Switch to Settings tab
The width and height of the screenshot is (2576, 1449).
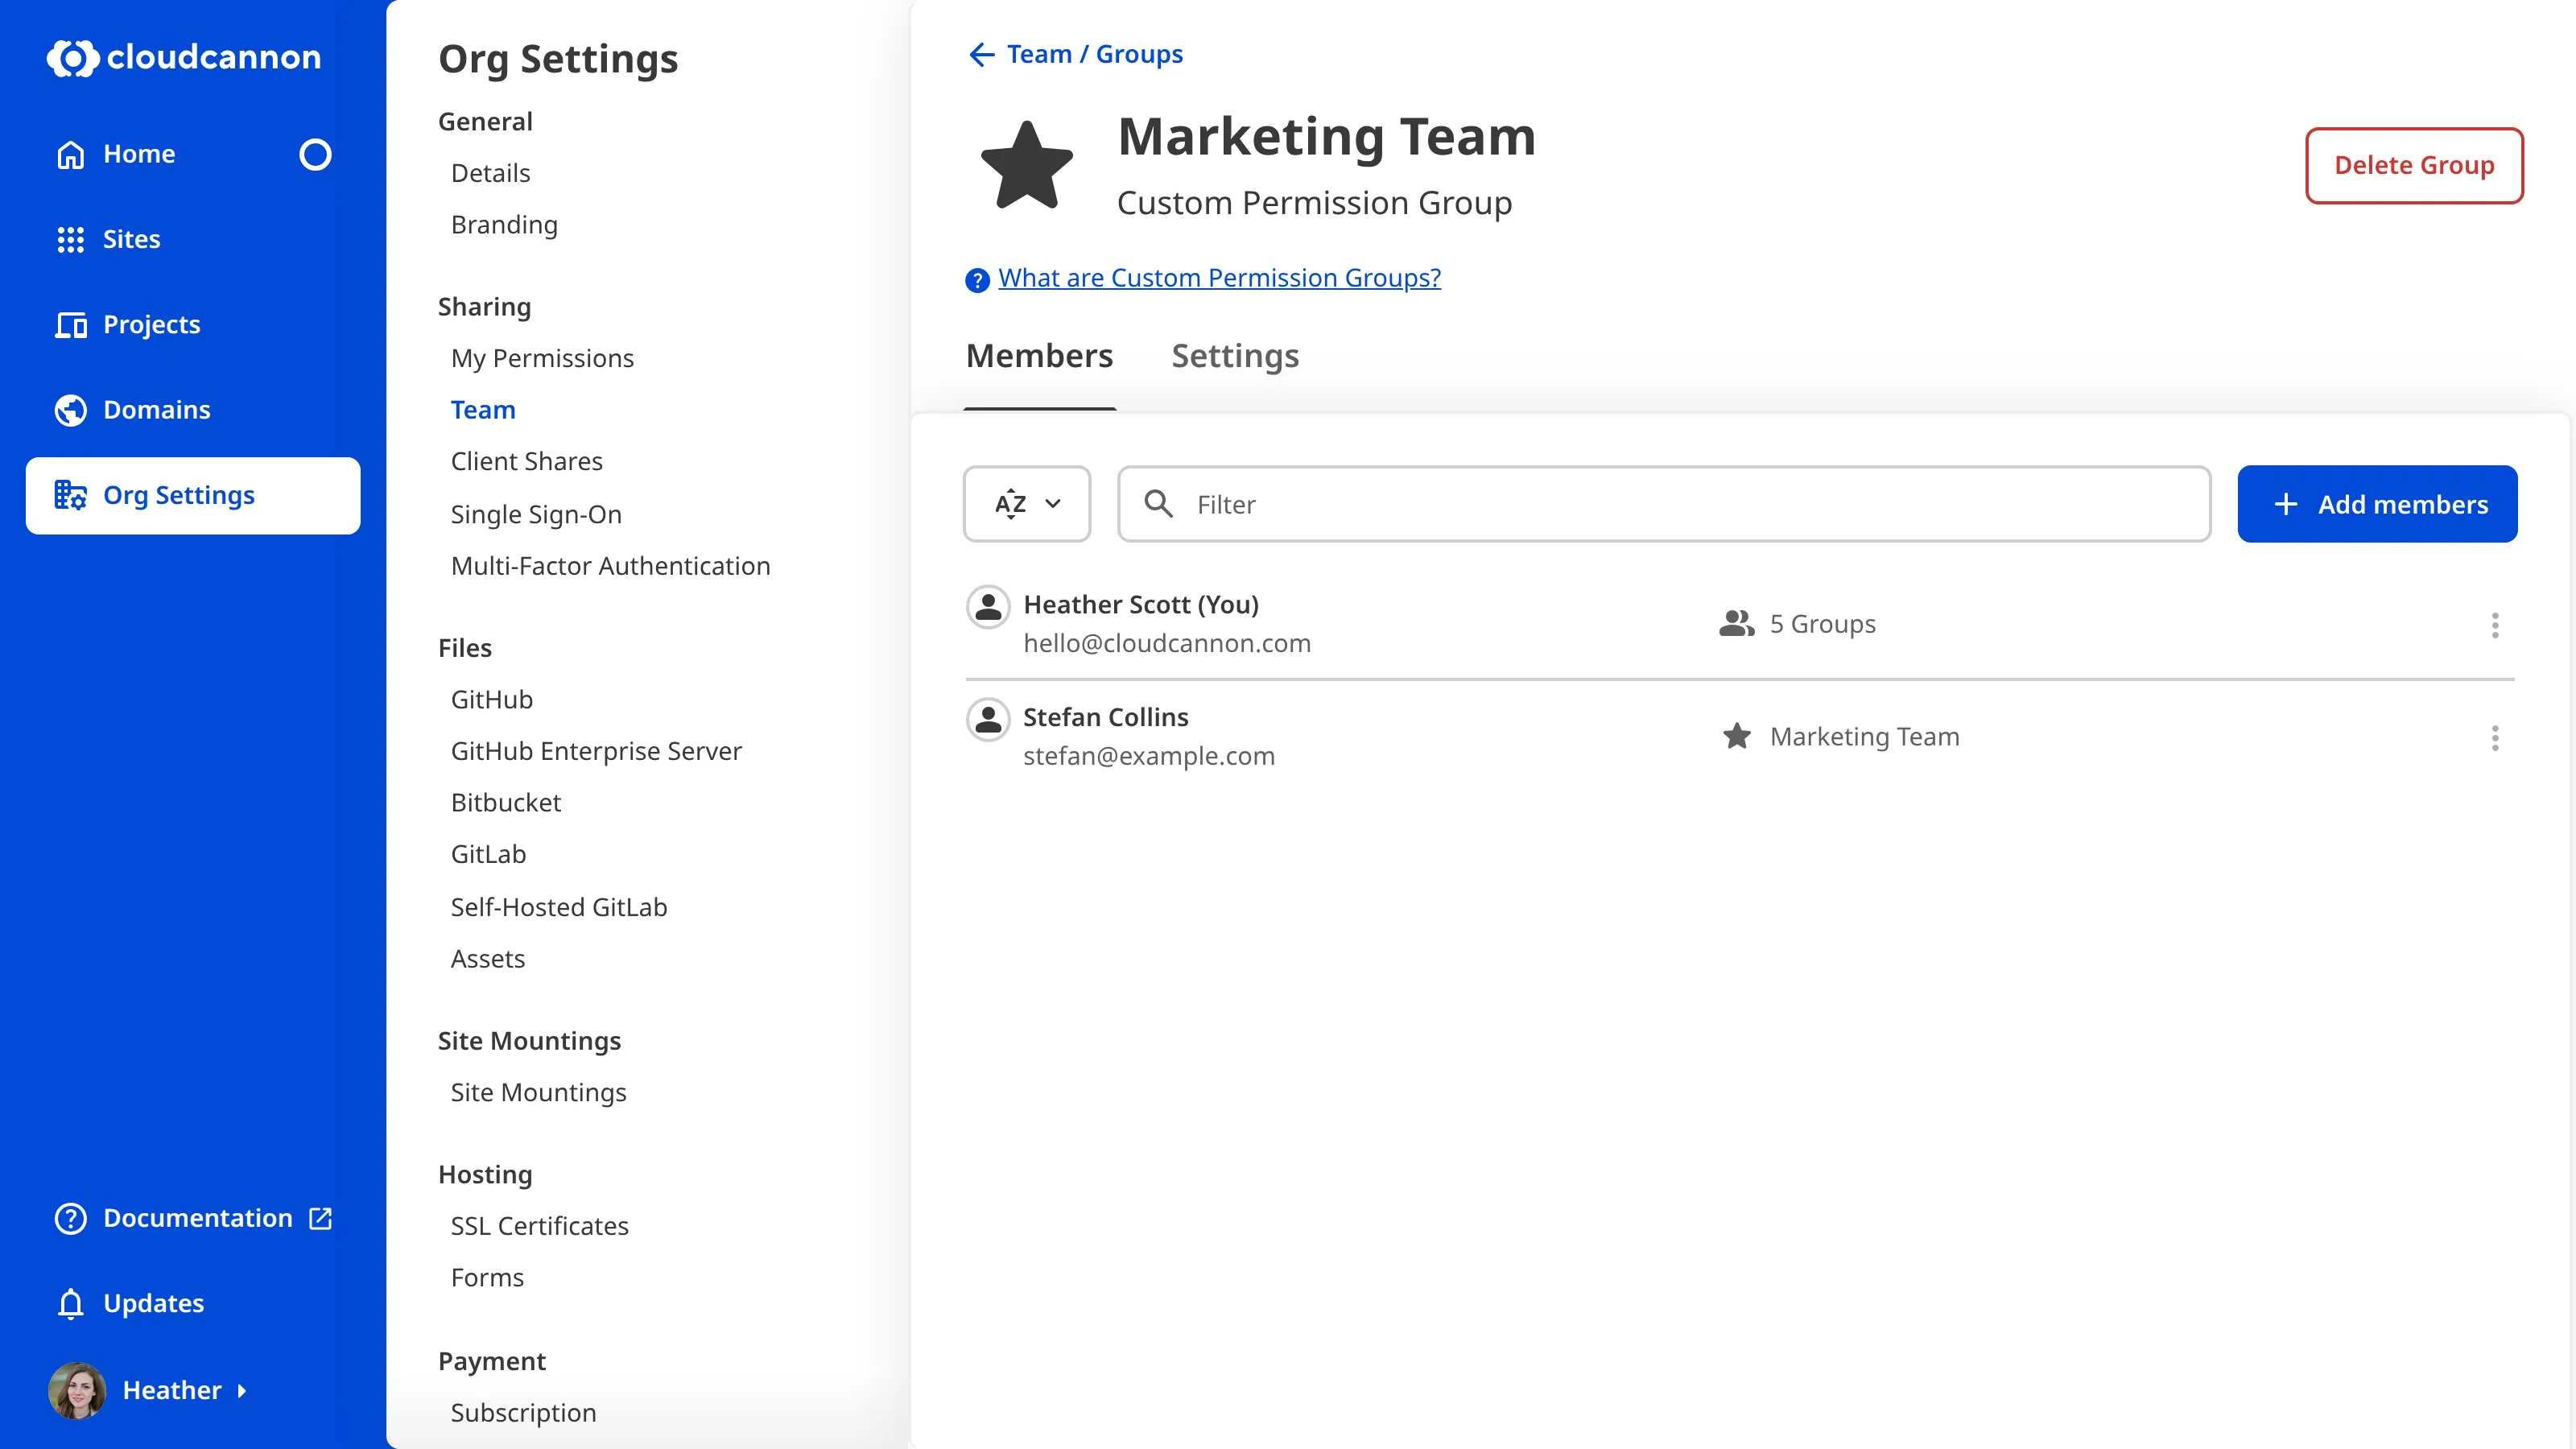coord(1235,356)
